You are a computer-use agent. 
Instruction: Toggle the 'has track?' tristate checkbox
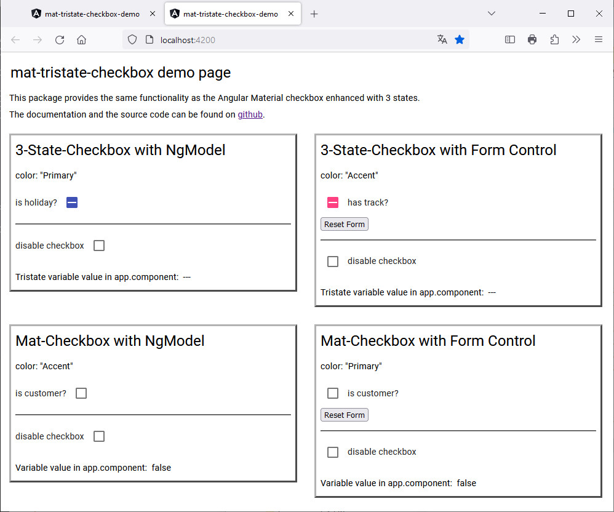[333, 202]
